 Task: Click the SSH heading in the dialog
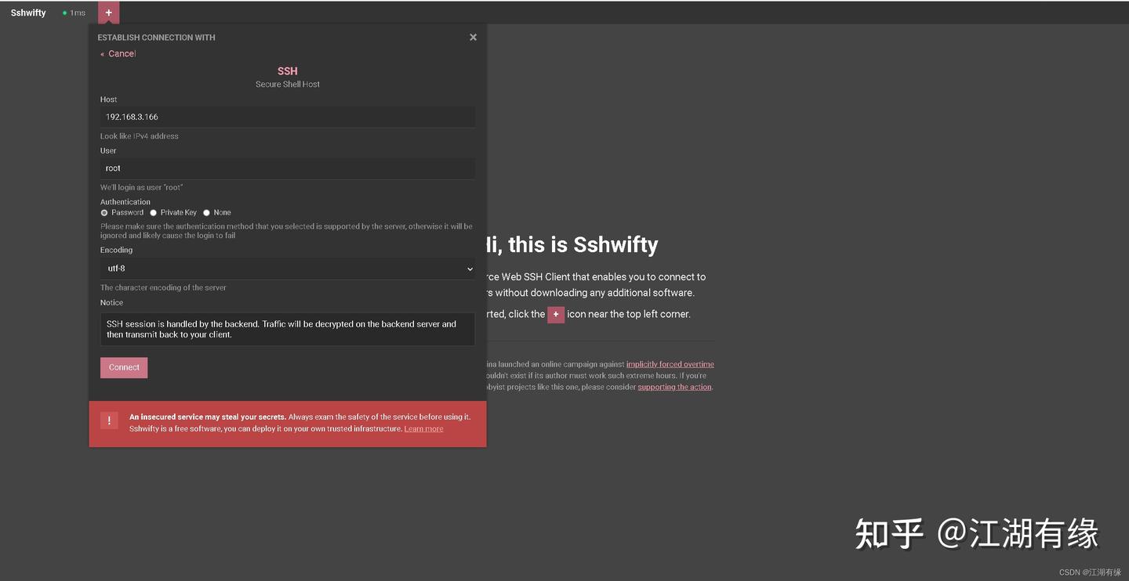point(287,70)
